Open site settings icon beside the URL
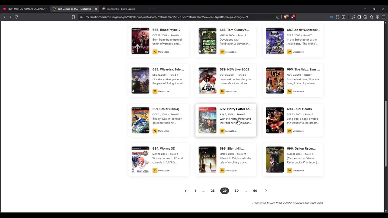 81,17
